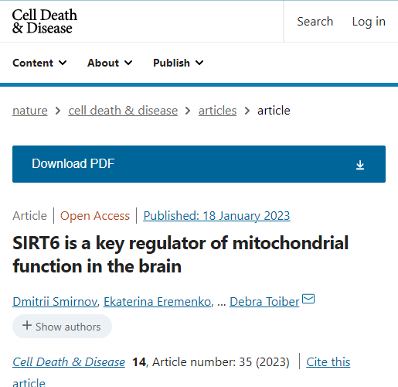Click the envelope icon next to Debra Toiber

[308, 299]
